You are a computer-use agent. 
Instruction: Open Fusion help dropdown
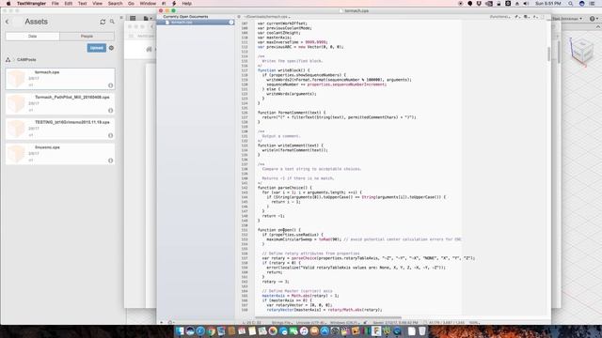pos(594,19)
